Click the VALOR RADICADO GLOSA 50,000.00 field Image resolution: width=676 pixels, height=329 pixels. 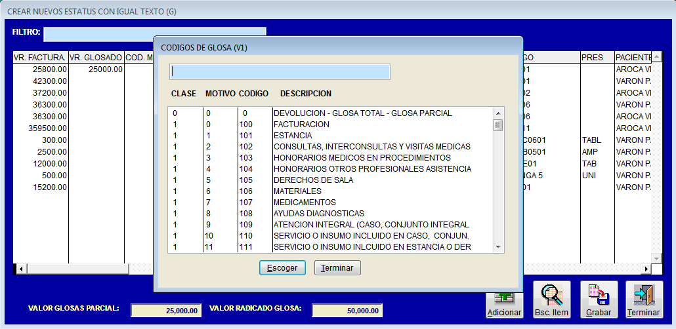point(347,311)
